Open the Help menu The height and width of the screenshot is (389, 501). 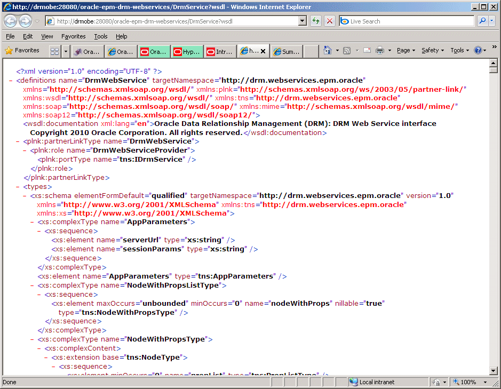122,36
